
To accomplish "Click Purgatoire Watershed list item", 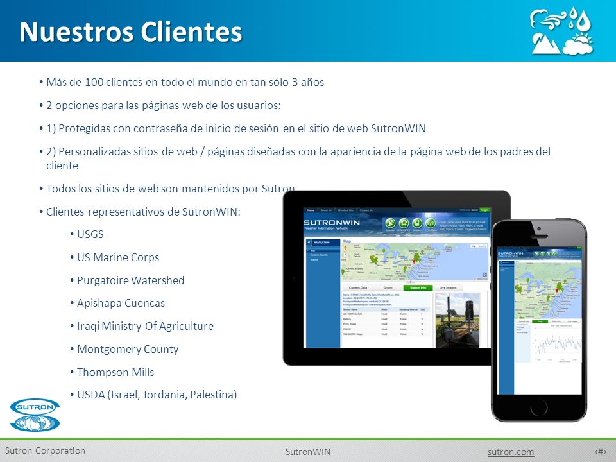I will (x=130, y=280).
